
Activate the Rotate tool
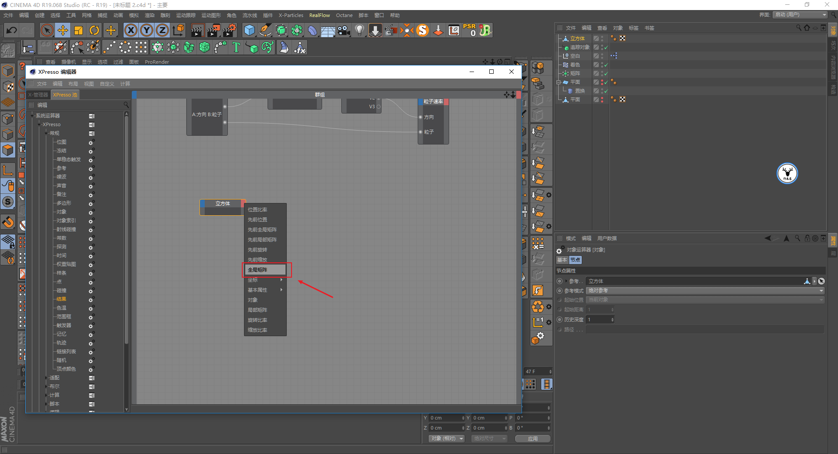[x=94, y=30]
